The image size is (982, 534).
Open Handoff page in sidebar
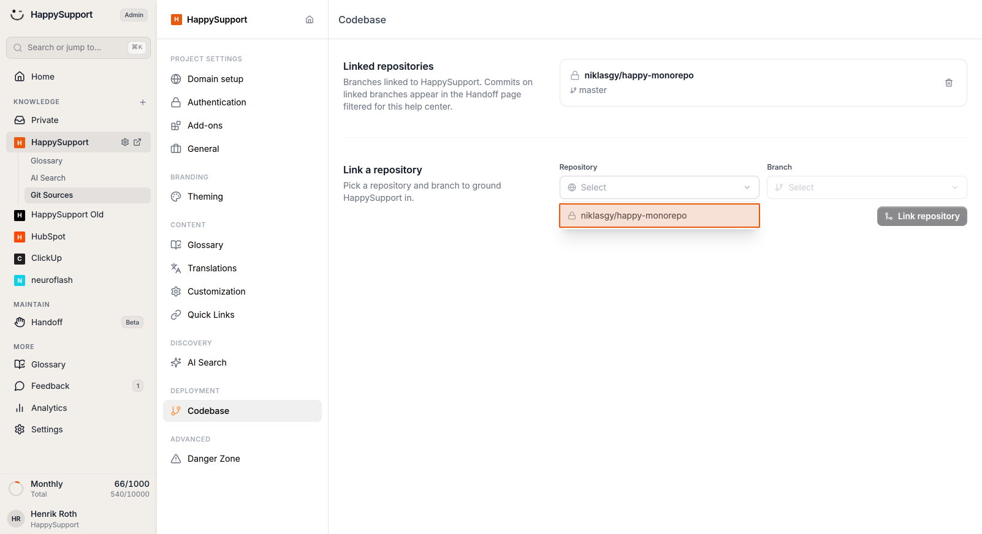(78, 322)
